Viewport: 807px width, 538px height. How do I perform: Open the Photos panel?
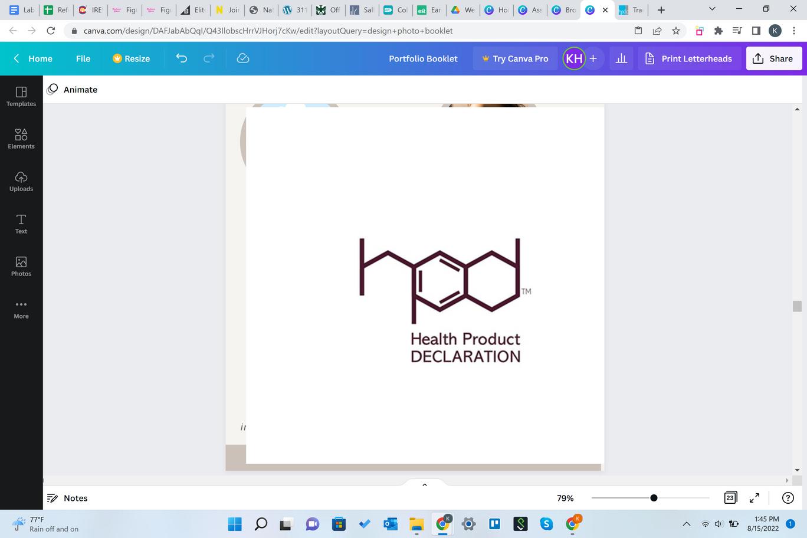(x=21, y=266)
